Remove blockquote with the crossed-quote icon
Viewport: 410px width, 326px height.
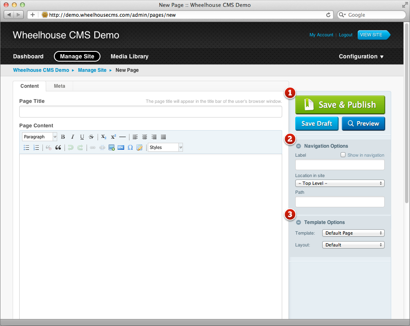click(x=49, y=148)
